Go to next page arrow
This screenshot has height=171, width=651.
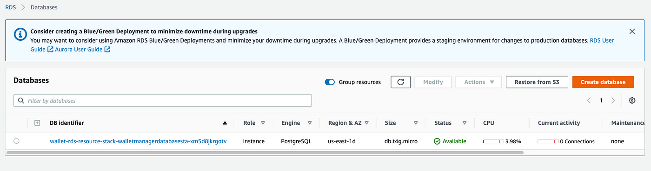point(613,101)
